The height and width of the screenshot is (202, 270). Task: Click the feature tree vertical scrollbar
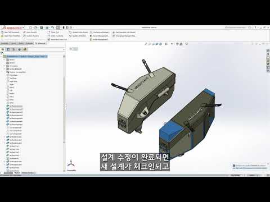click(64, 111)
